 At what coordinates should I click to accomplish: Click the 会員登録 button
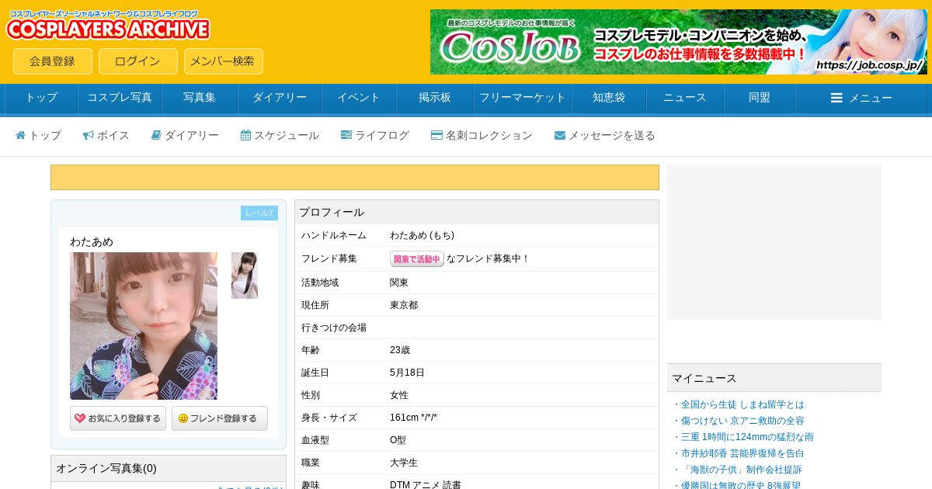click(53, 61)
